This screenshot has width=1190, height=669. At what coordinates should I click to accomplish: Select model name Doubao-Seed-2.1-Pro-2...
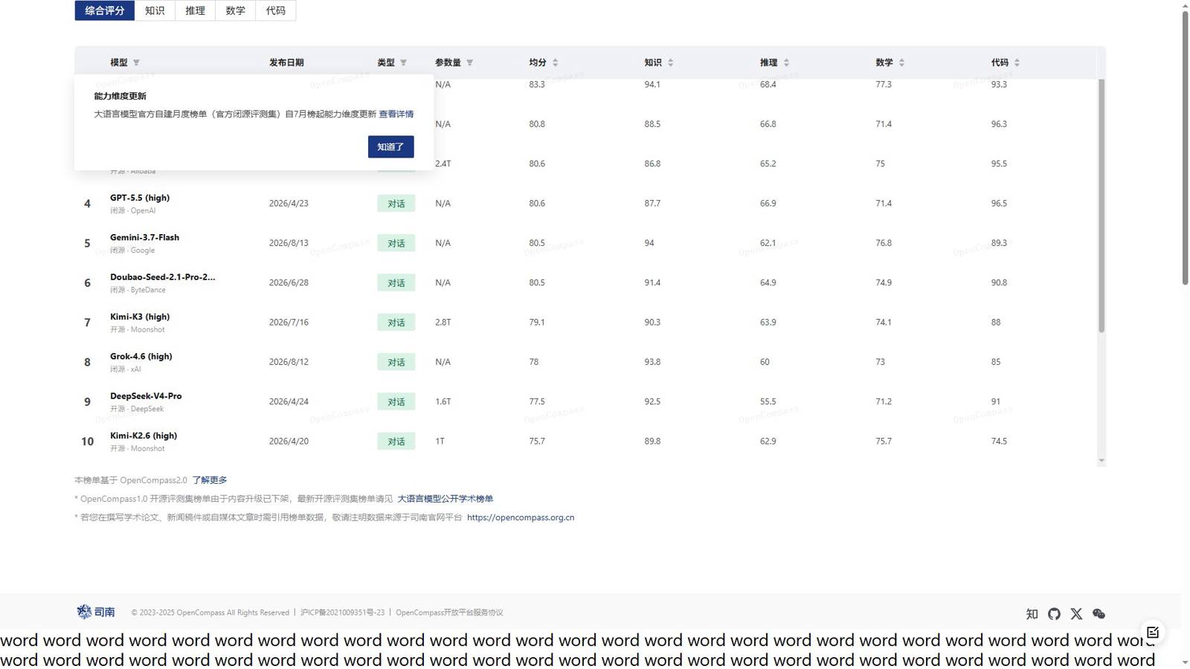(162, 277)
